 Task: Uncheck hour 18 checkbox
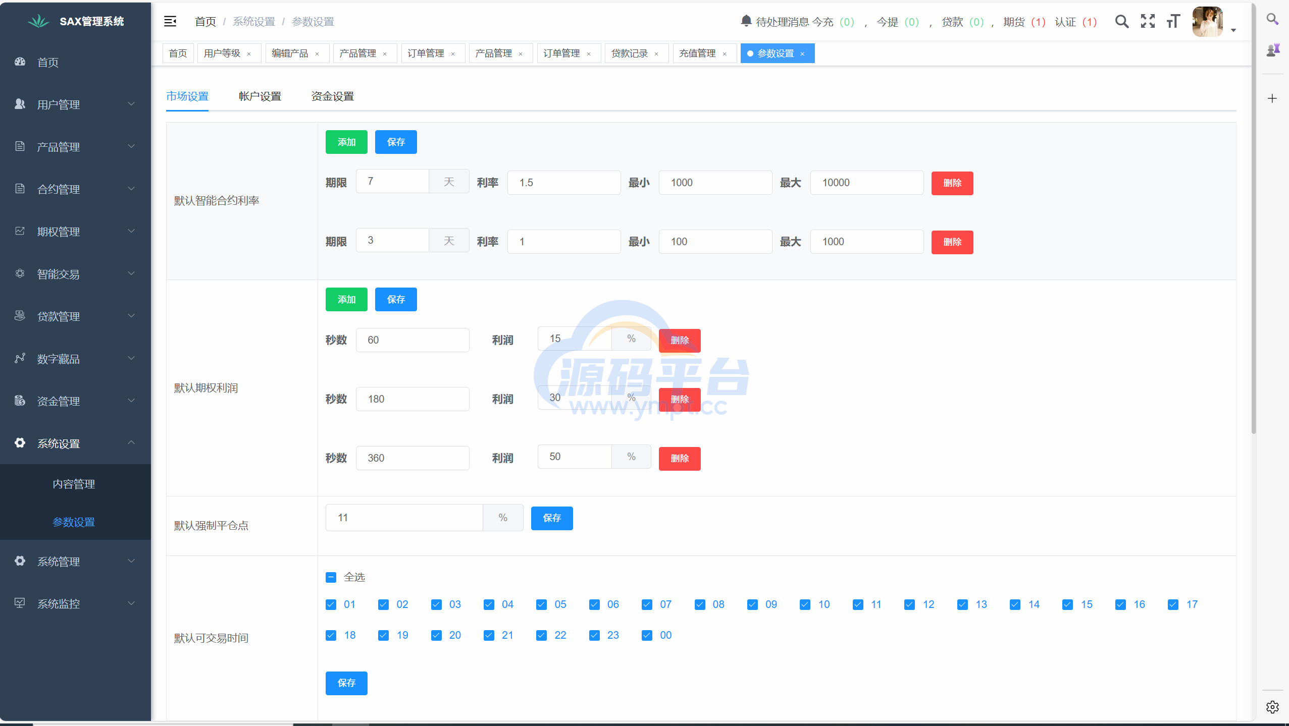[331, 635]
